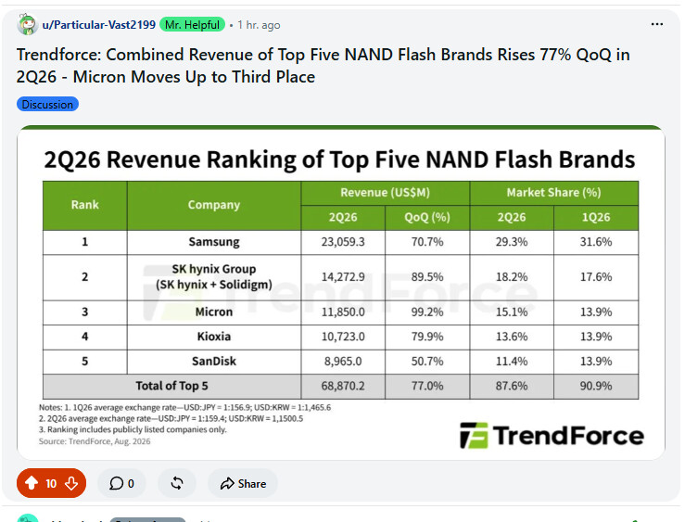685x522 pixels.
Task: Click the Market Share header in image
Action: click(x=553, y=193)
